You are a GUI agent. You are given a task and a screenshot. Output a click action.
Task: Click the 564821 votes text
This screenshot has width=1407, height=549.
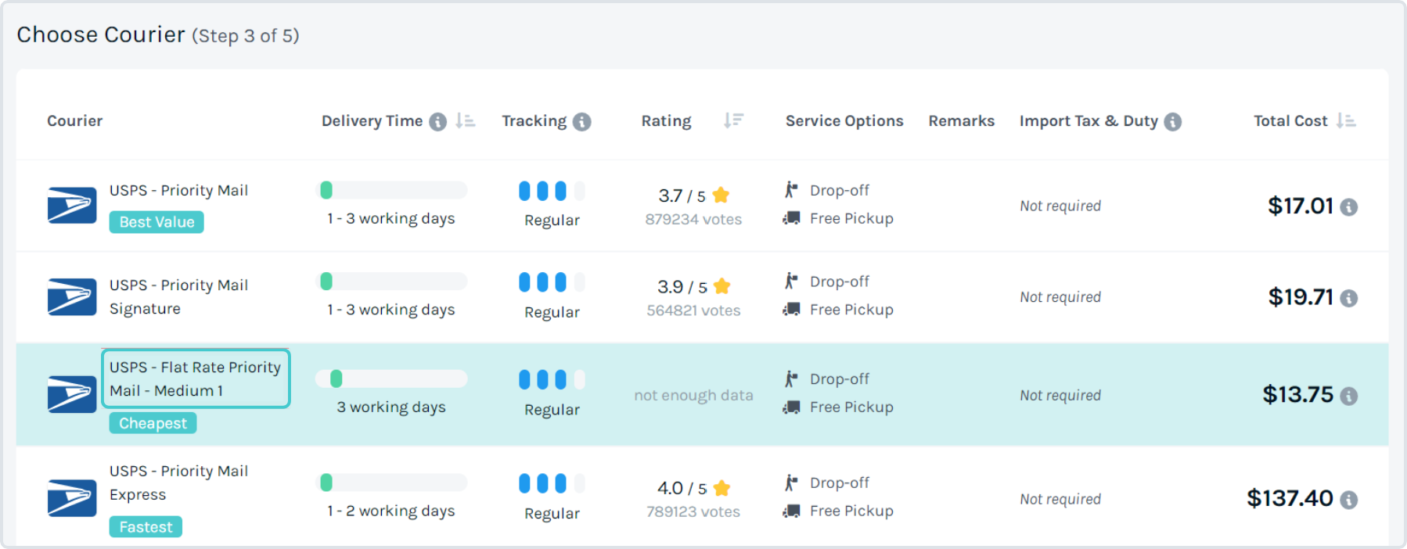coord(693,310)
